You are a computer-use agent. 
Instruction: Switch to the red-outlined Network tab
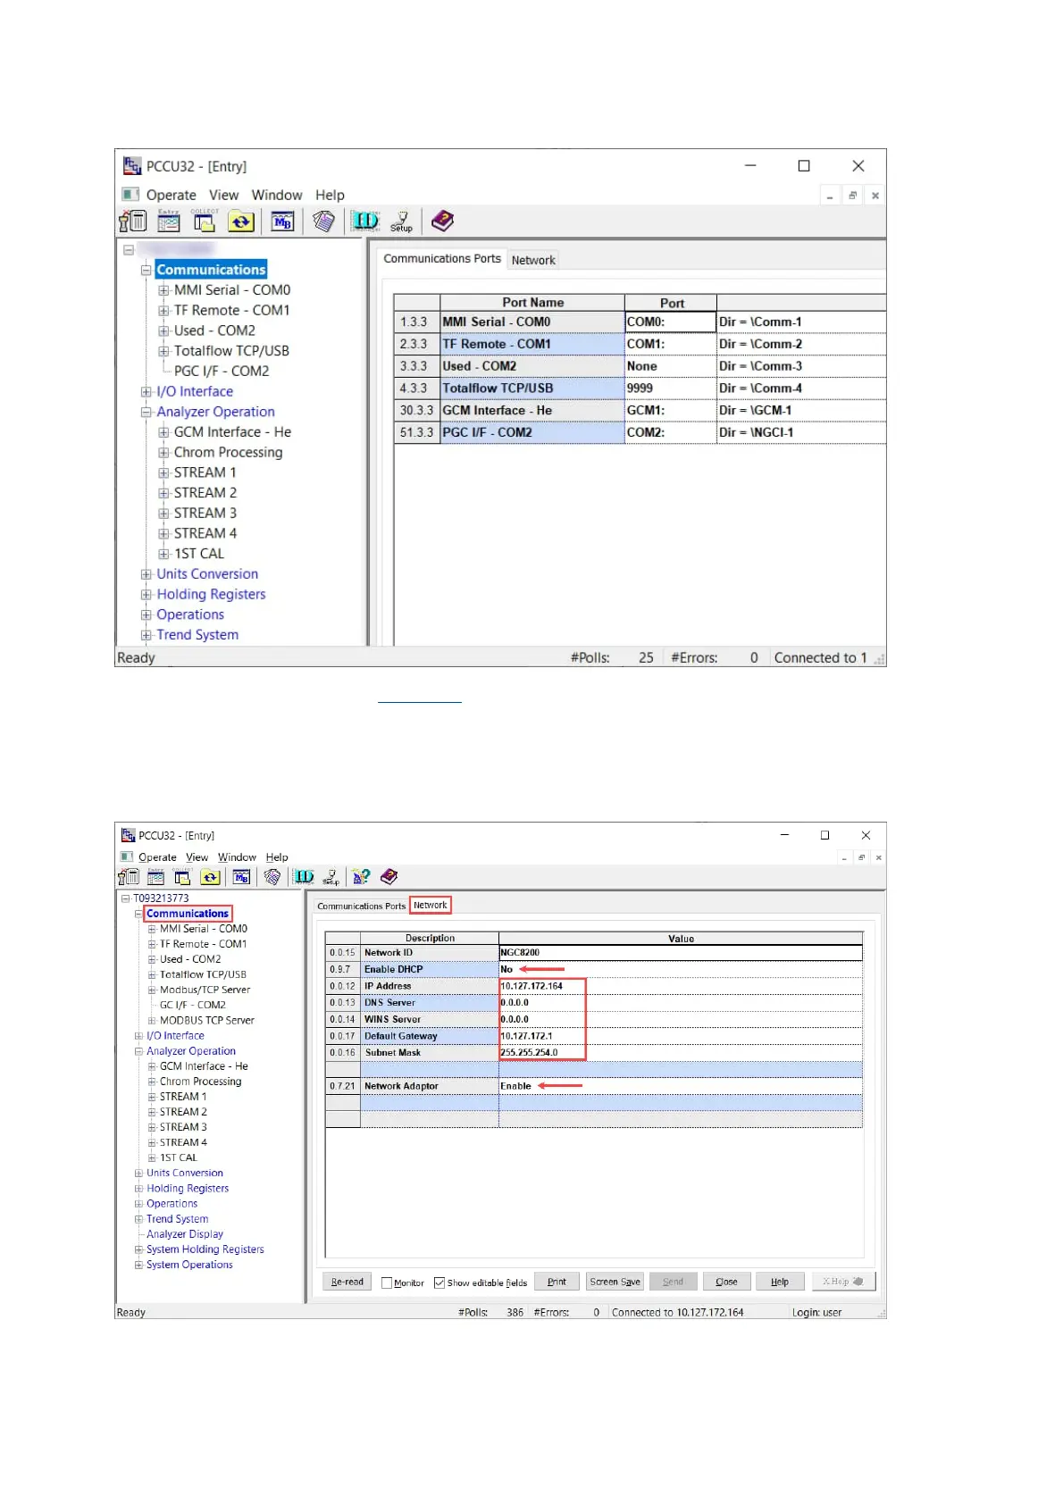[x=430, y=905]
